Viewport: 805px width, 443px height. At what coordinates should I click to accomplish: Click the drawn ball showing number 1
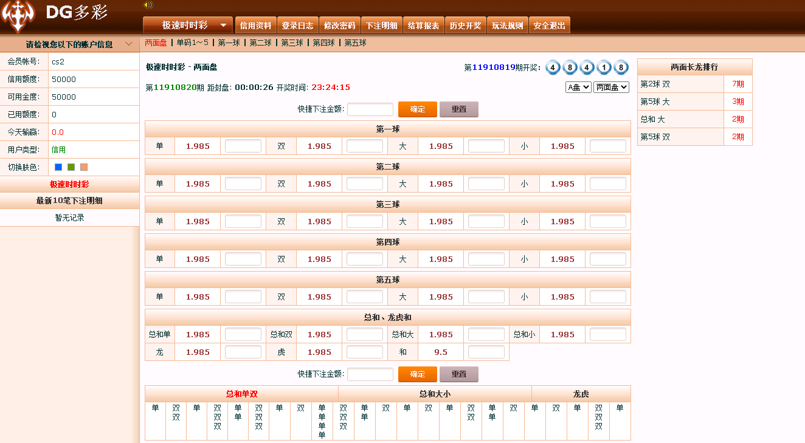click(x=604, y=67)
